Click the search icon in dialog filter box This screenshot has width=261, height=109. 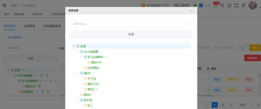pos(189,24)
